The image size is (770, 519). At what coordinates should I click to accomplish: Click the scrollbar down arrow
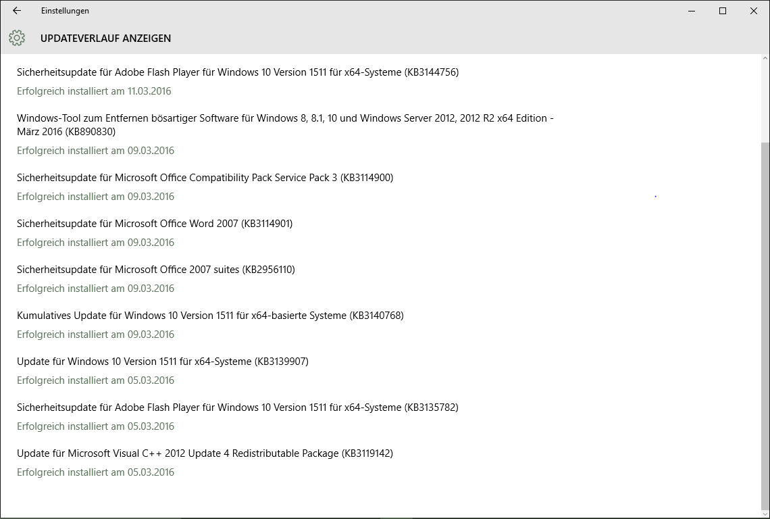(x=765, y=514)
